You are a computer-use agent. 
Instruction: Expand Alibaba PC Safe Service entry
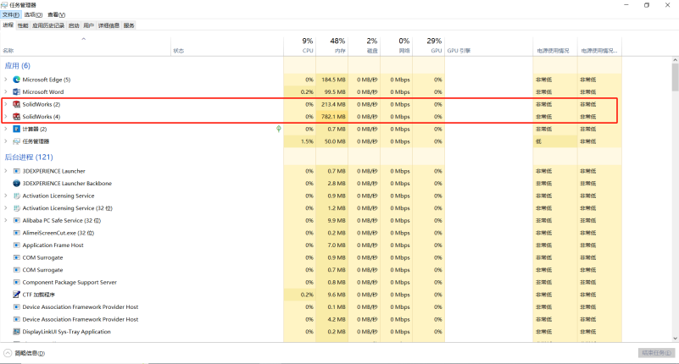[6, 220]
